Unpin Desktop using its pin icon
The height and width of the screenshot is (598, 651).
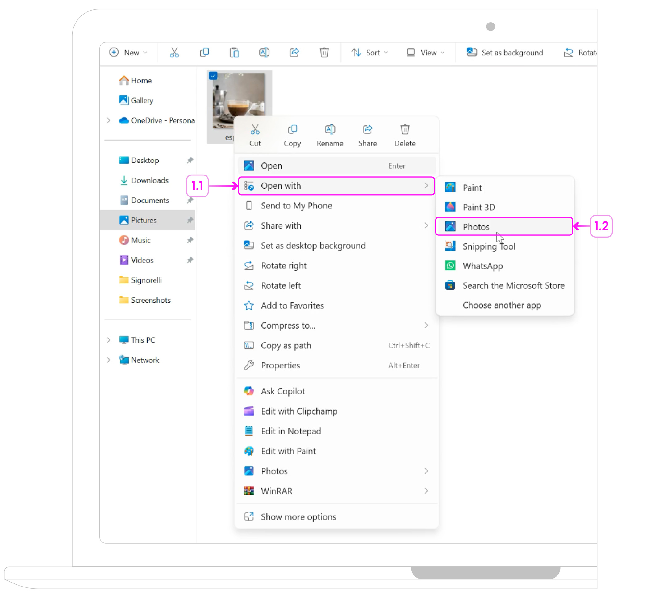[190, 161]
